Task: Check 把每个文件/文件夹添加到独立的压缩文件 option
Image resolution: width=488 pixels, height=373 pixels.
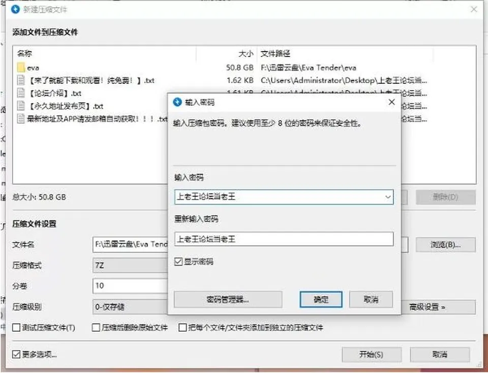Action: click(182, 328)
